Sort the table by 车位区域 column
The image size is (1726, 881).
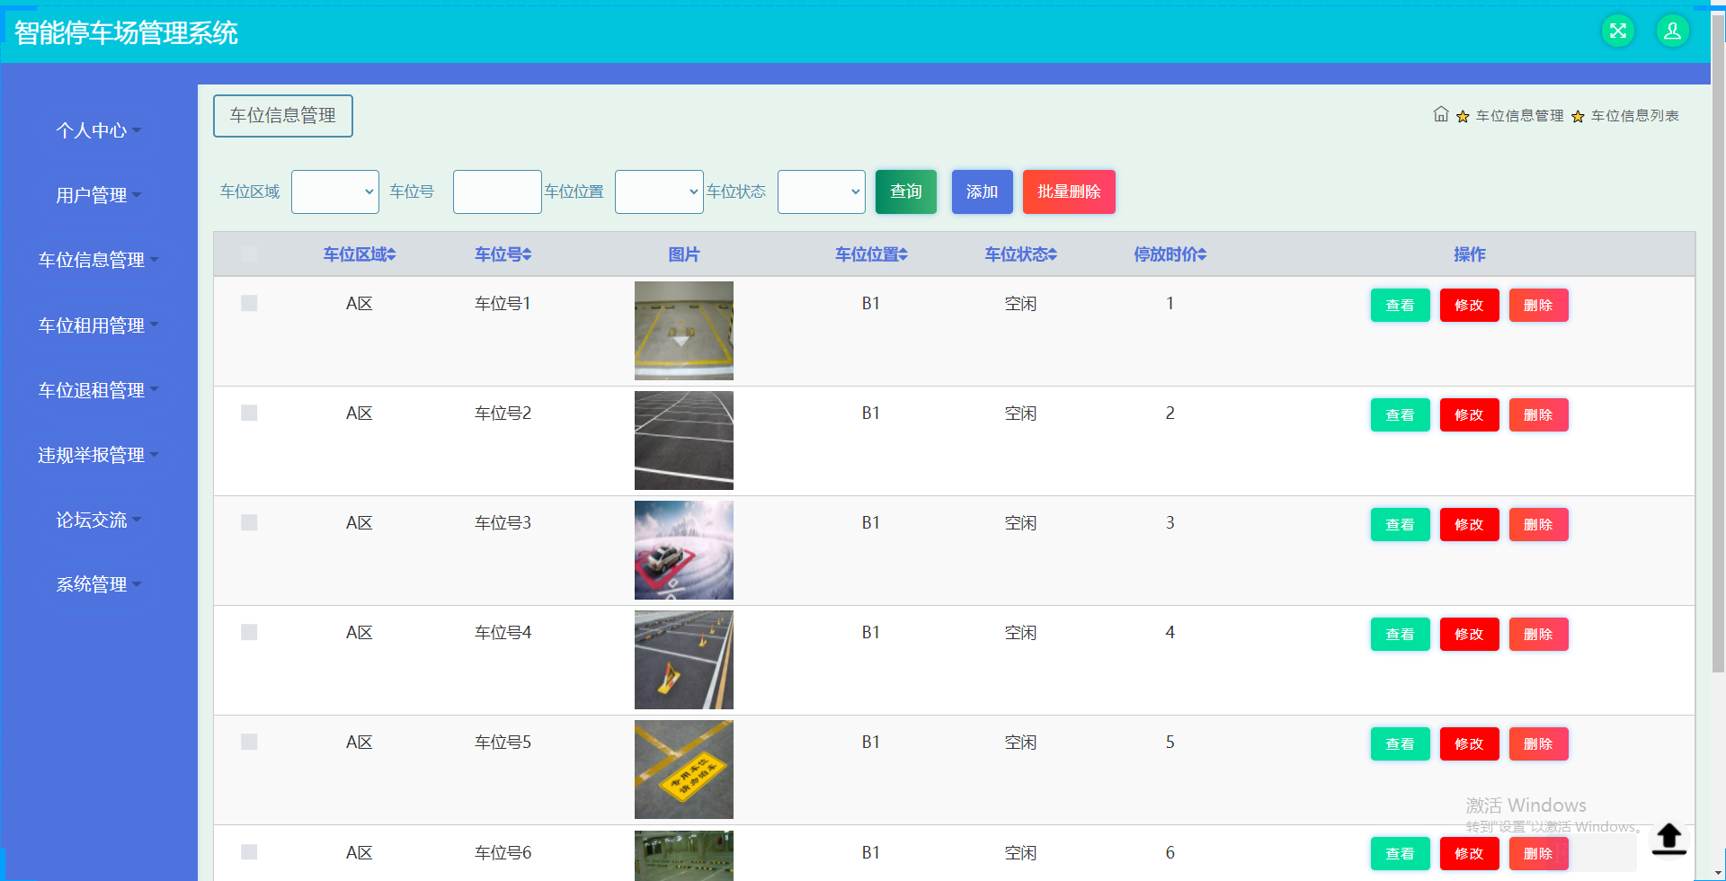358,254
